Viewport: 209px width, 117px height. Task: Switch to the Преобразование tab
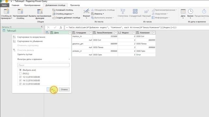point(32,5)
